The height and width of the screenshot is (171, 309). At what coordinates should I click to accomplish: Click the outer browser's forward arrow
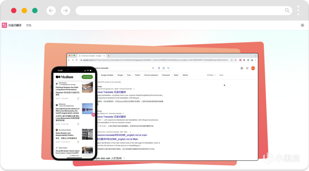[65, 11]
